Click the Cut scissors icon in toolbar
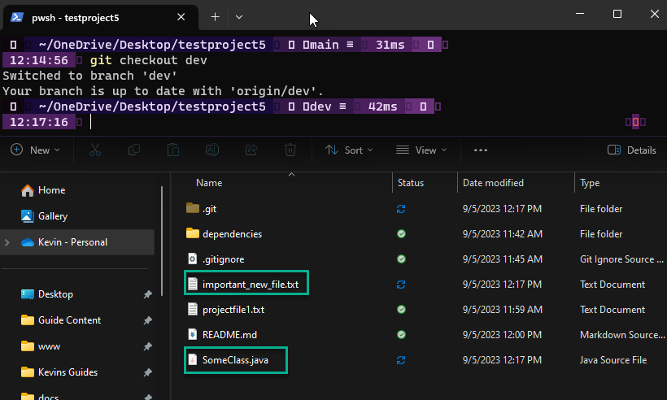This screenshot has width=667, height=400. point(95,150)
